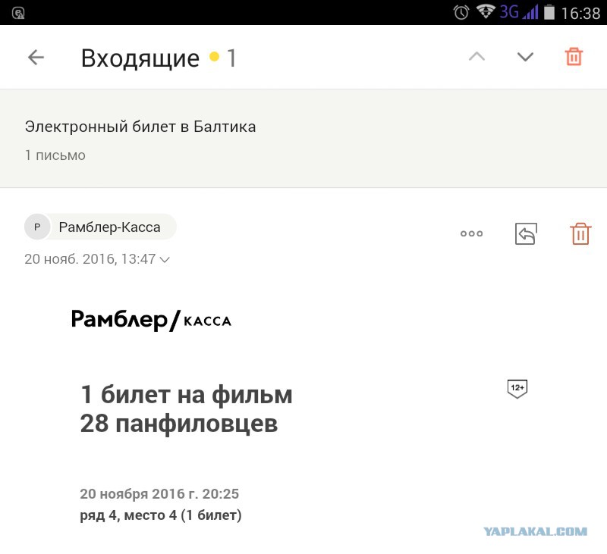
Task: Expand message details next to 13:47 date
Action: [165, 259]
